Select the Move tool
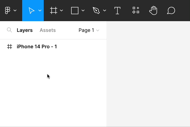Image resolution: width=190 pixels, height=127 pixels. point(31,11)
